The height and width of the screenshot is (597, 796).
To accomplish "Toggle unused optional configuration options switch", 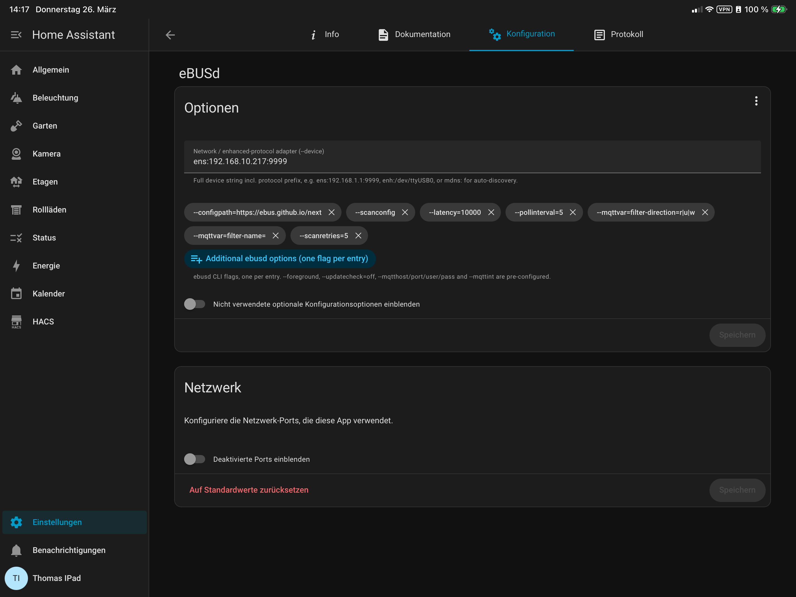I will 195,304.
